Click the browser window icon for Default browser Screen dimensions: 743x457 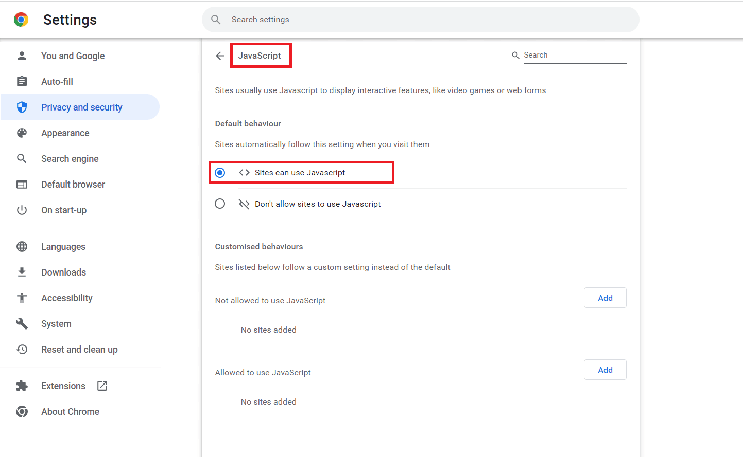pyautogui.click(x=22, y=184)
